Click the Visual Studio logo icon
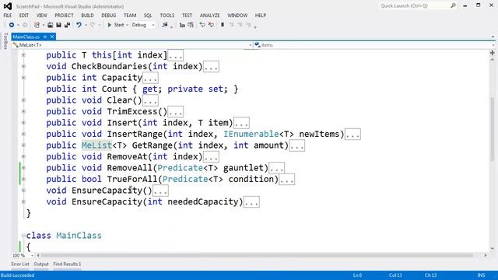This screenshot has width=498, height=280. point(8,6)
